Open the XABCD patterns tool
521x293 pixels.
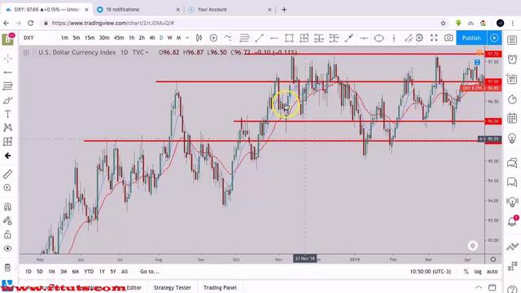tap(7, 128)
